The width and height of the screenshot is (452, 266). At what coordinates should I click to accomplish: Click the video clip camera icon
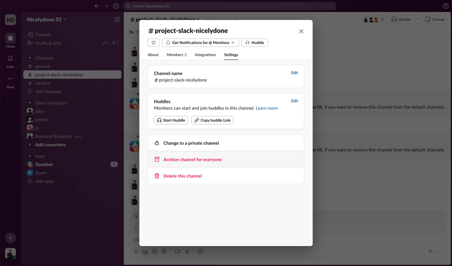(177, 251)
